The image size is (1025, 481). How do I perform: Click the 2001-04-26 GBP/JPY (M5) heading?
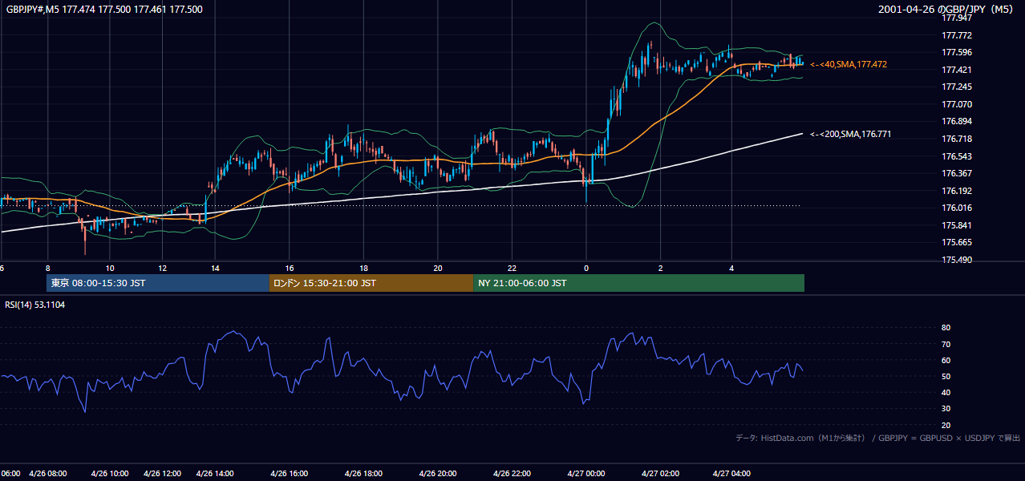click(x=946, y=9)
